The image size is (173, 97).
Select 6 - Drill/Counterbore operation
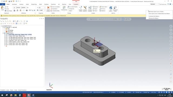(18, 42)
